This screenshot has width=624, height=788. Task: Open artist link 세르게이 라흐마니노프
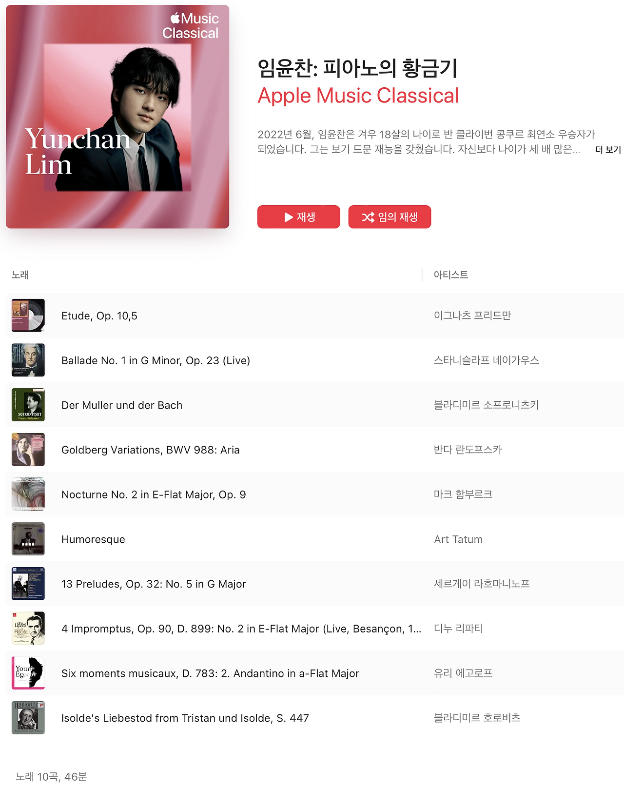(482, 584)
